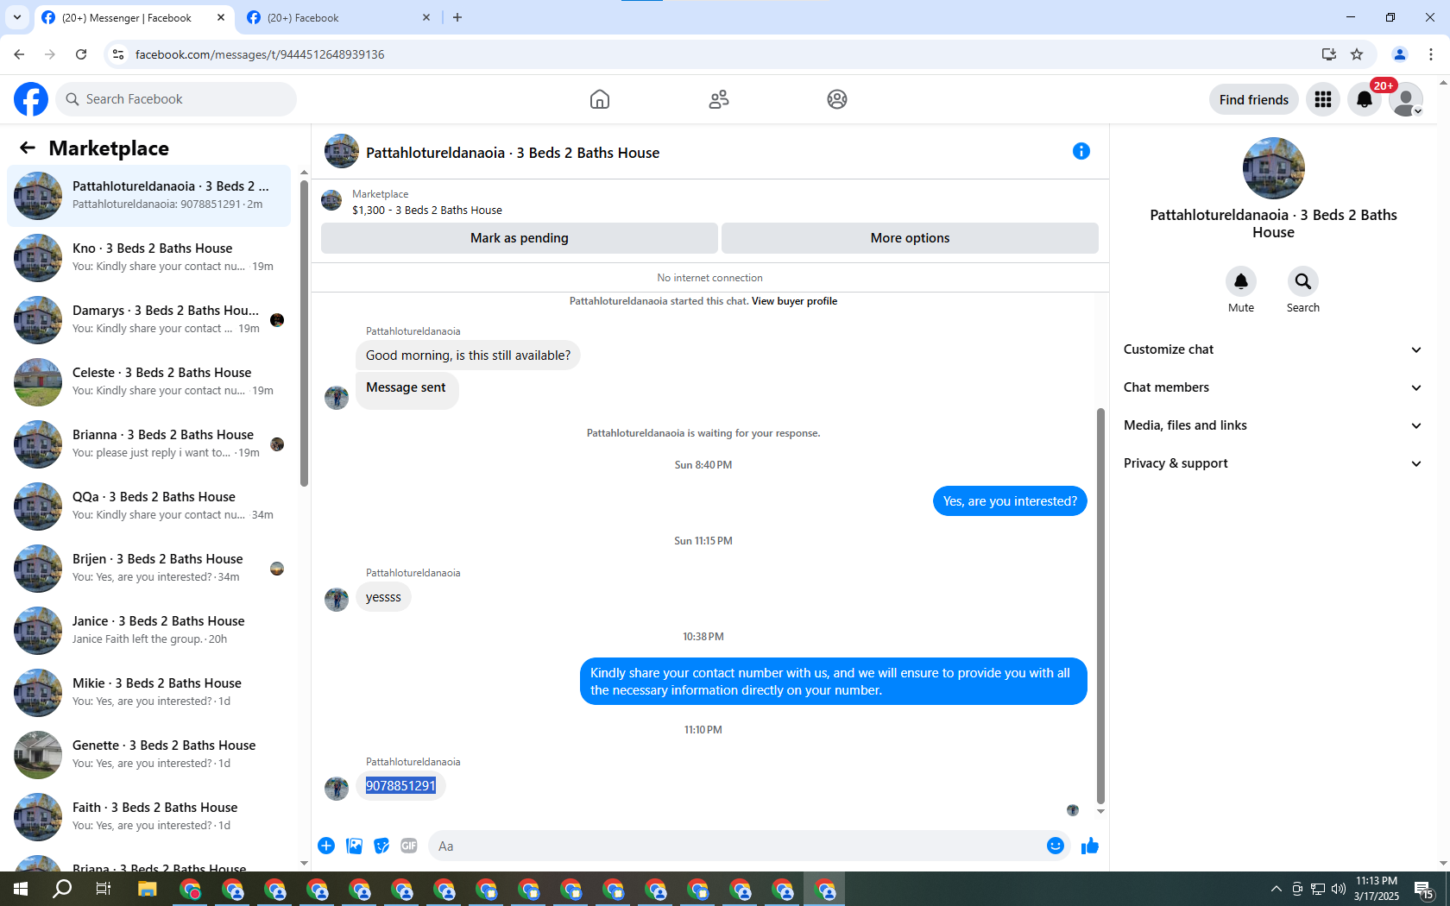
Task: Open the notifications bell
Action: click(x=1365, y=100)
